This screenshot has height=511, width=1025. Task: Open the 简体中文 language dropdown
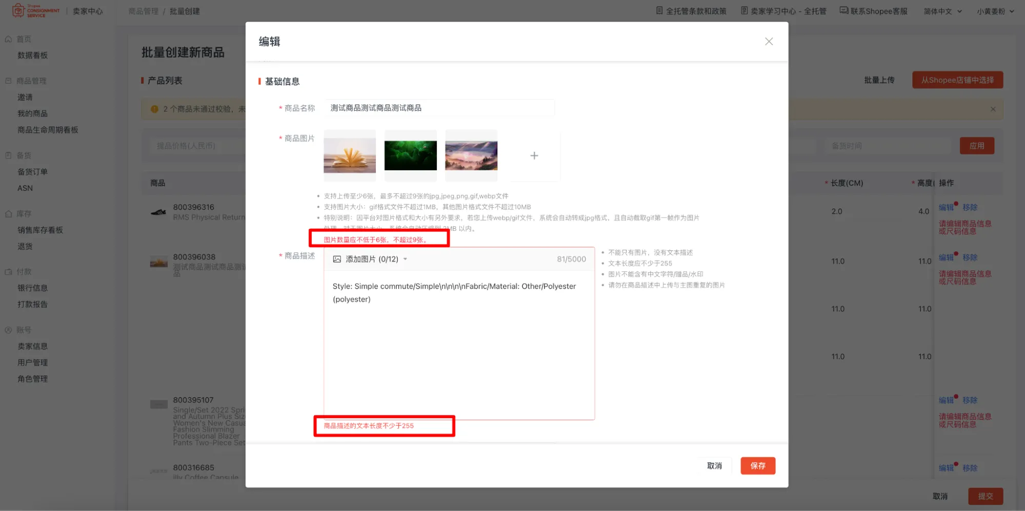pyautogui.click(x=941, y=10)
